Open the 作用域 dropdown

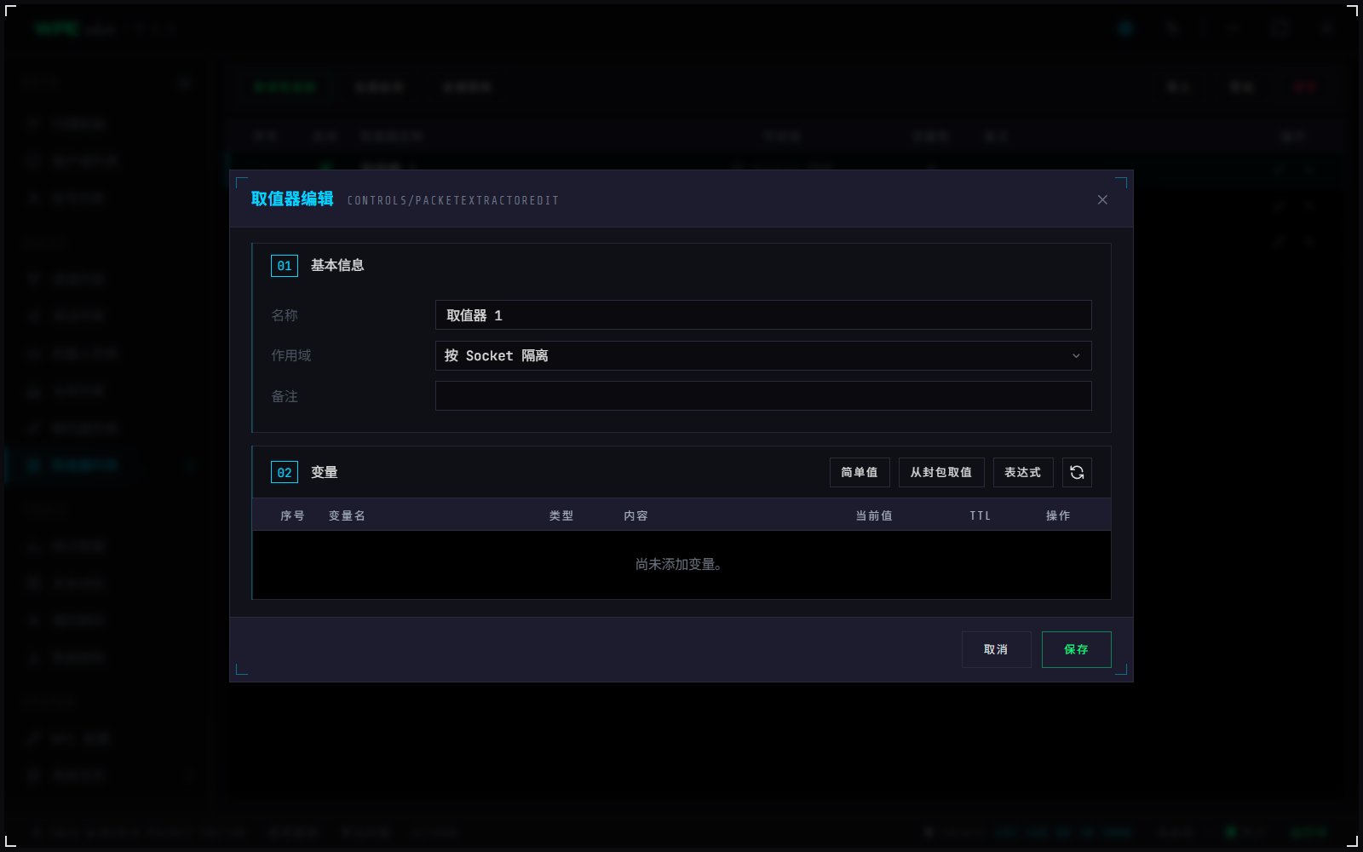coord(763,355)
